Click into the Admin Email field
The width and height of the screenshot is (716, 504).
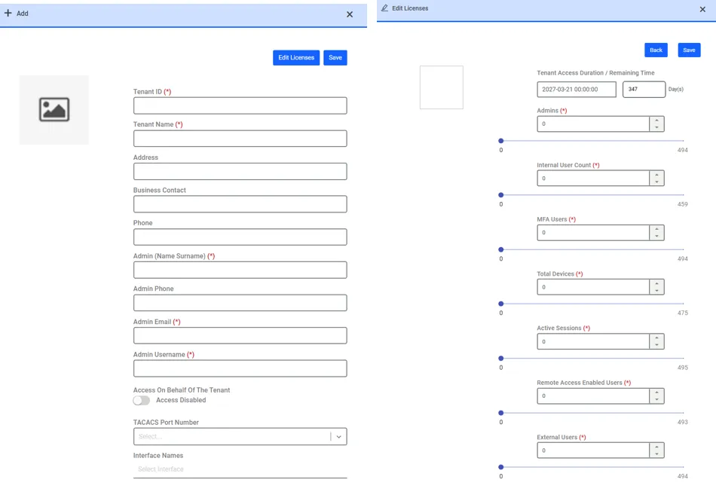(240, 335)
